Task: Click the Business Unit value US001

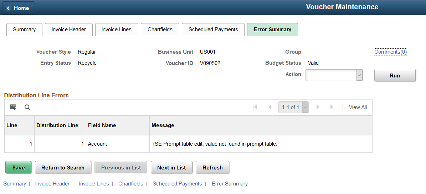Action: (x=207, y=52)
